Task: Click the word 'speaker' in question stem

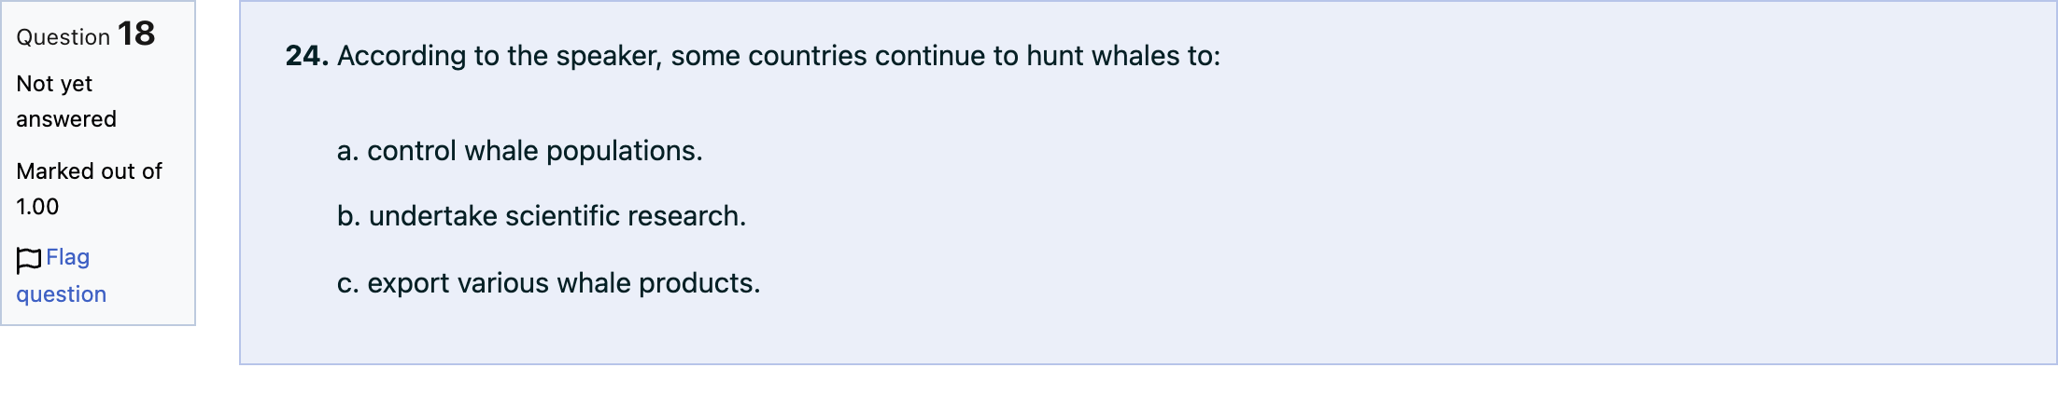Action: tap(609, 56)
